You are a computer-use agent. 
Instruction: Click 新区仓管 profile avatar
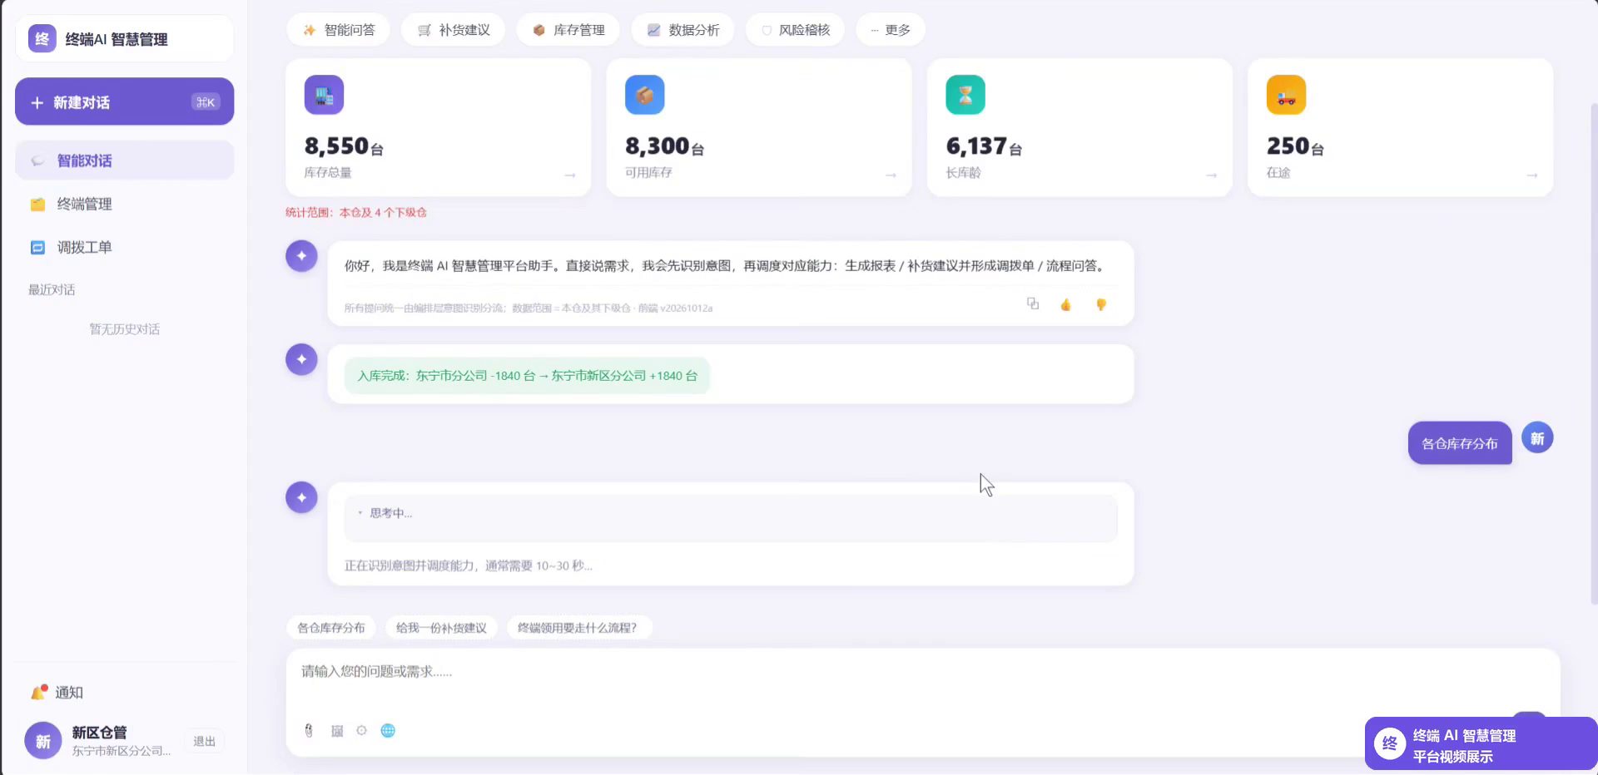pyautogui.click(x=43, y=741)
